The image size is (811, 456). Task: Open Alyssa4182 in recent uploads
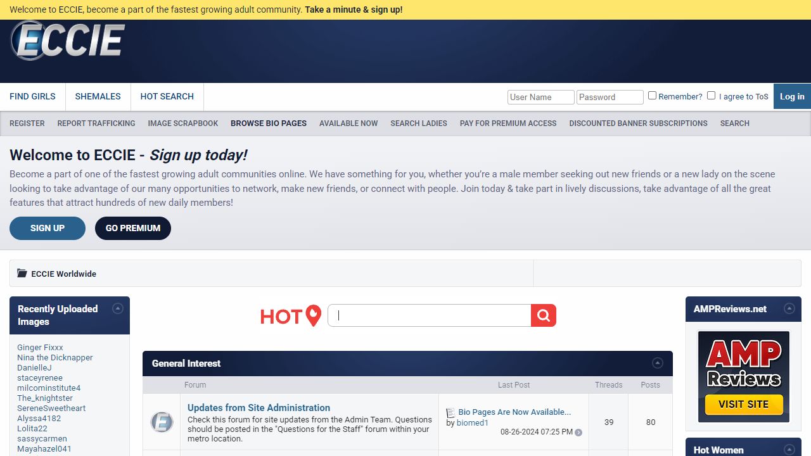pyautogui.click(x=39, y=419)
